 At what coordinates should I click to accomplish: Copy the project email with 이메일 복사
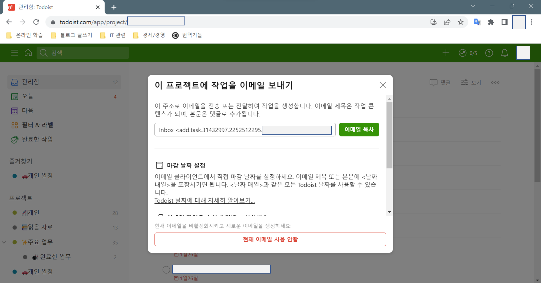click(359, 129)
